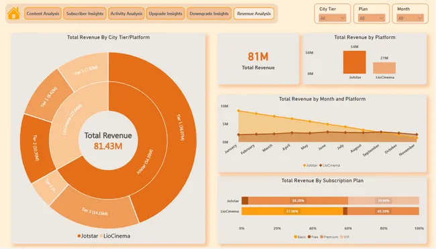Viewport: 436px width, 249px height.
Task: Click the Premium legend item
Action: (329, 237)
